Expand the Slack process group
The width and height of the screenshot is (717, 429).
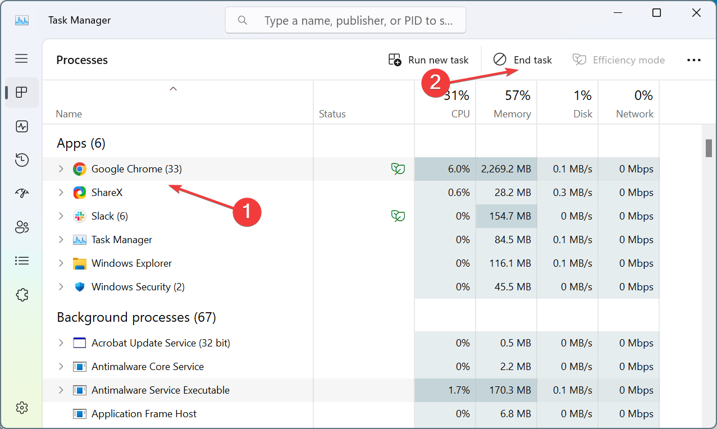[x=61, y=216]
